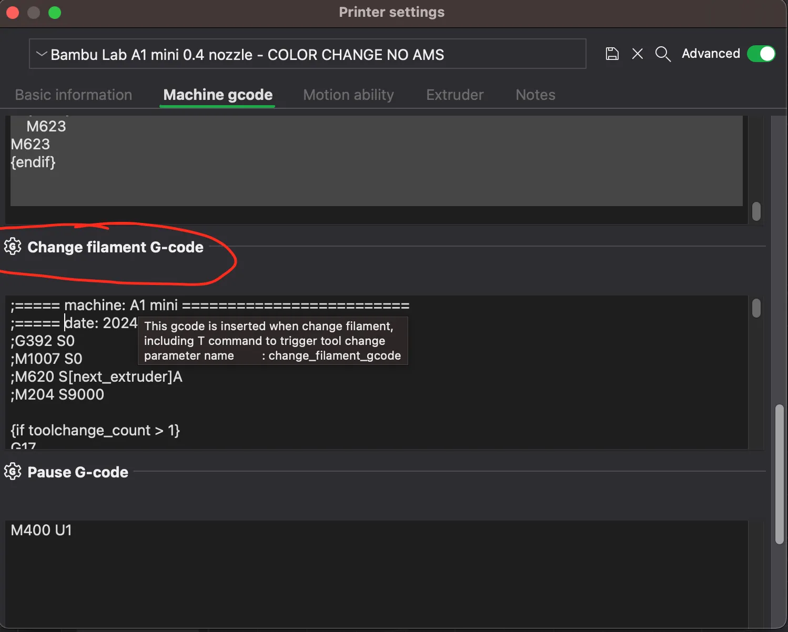Discard changes with the X icon
788x632 pixels.
pyautogui.click(x=638, y=54)
